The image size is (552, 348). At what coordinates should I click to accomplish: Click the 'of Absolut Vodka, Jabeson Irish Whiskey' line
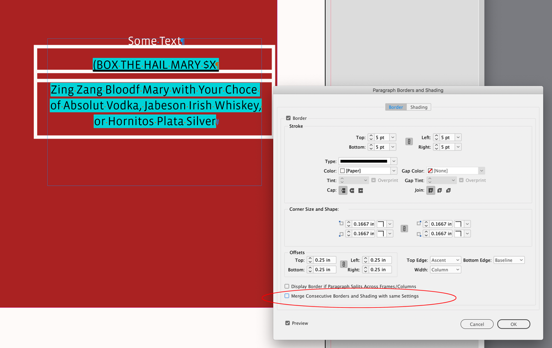click(x=155, y=105)
